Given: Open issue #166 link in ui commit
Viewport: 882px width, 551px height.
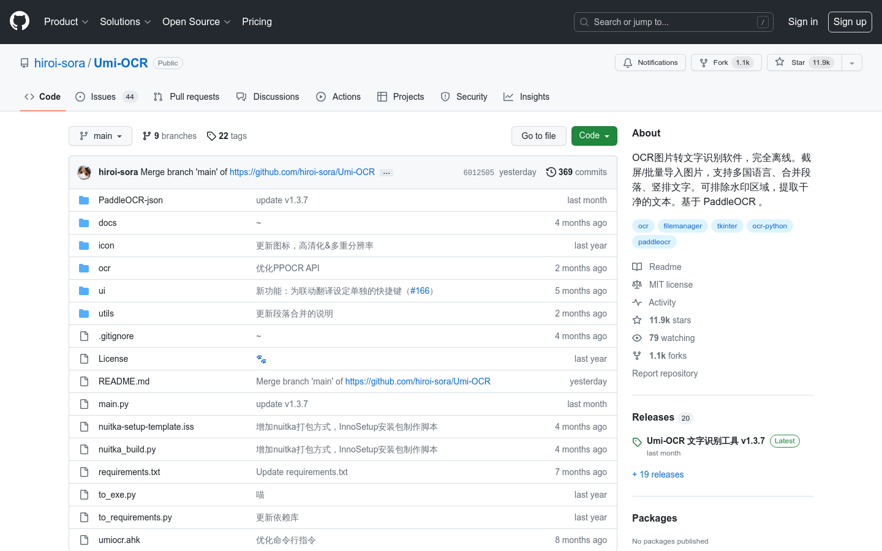Looking at the screenshot, I should tap(420, 291).
